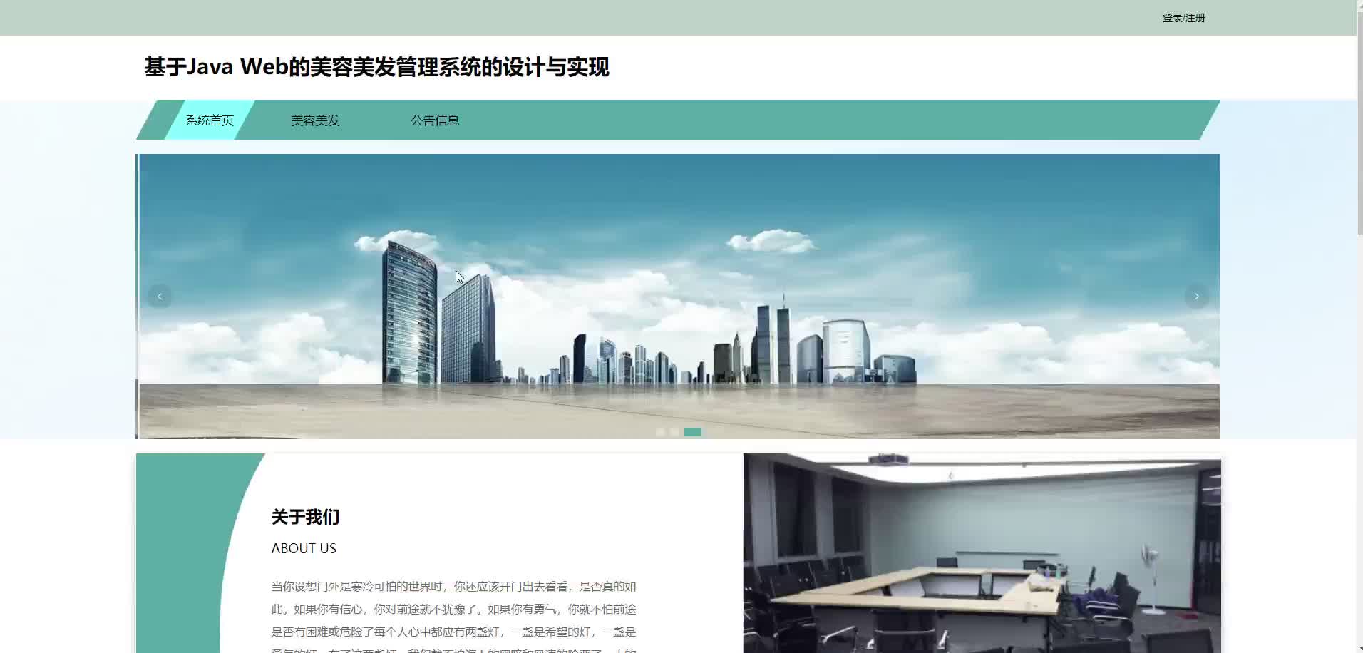Switch to the 公告信息 navigation tab
The image size is (1363, 653).
tap(435, 120)
